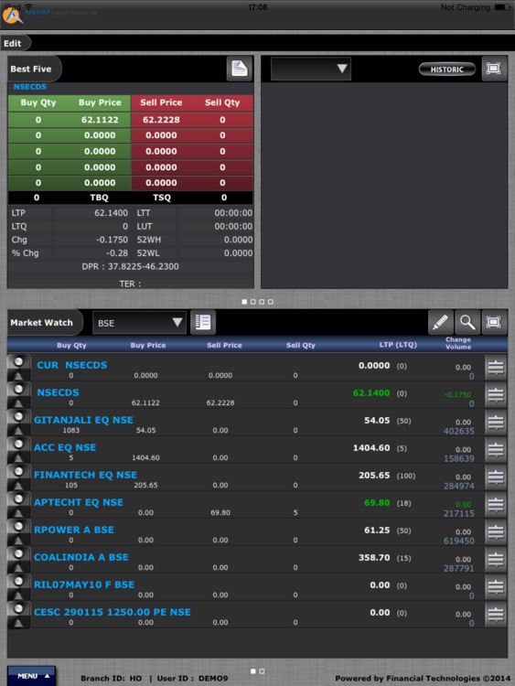Expand the RPOWER A BSE row triangle
Viewport: 515px width, 686px height.
[x=18, y=540]
